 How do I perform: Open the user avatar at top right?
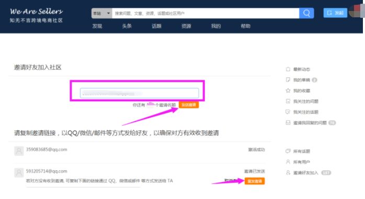pyautogui.click(x=356, y=11)
